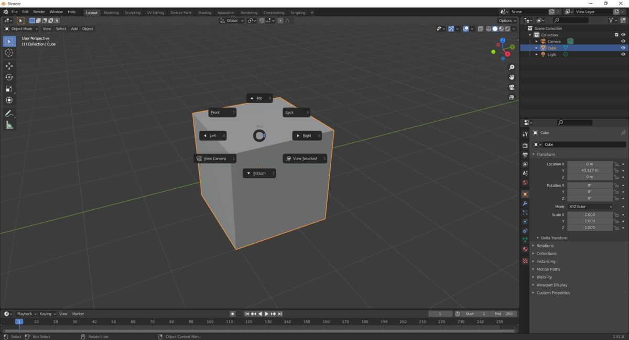Toggle visibility eye for Camera in outliner
629x340 pixels.
tap(623, 41)
